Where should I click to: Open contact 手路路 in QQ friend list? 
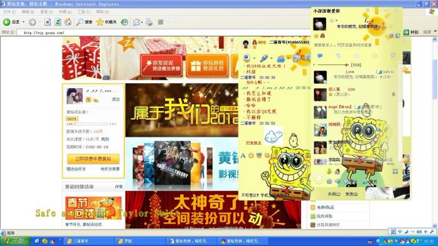(x=355, y=160)
